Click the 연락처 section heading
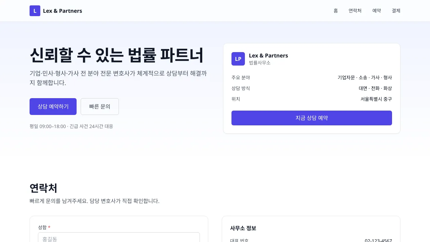The image size is (430, 242). pyautogui.click(x=43, y=188)
